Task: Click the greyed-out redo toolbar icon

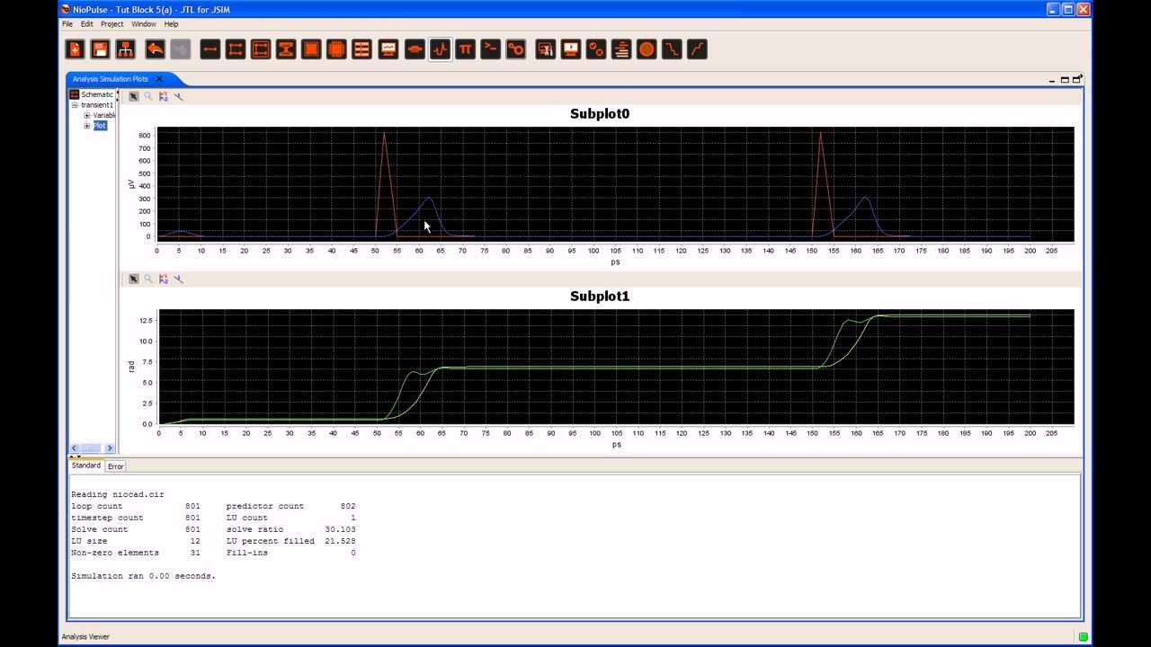Action: coord(180,49)
